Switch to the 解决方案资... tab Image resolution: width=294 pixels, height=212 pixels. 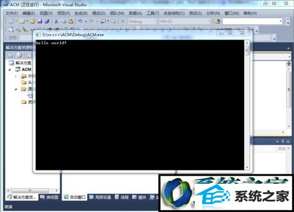(21, 197)
